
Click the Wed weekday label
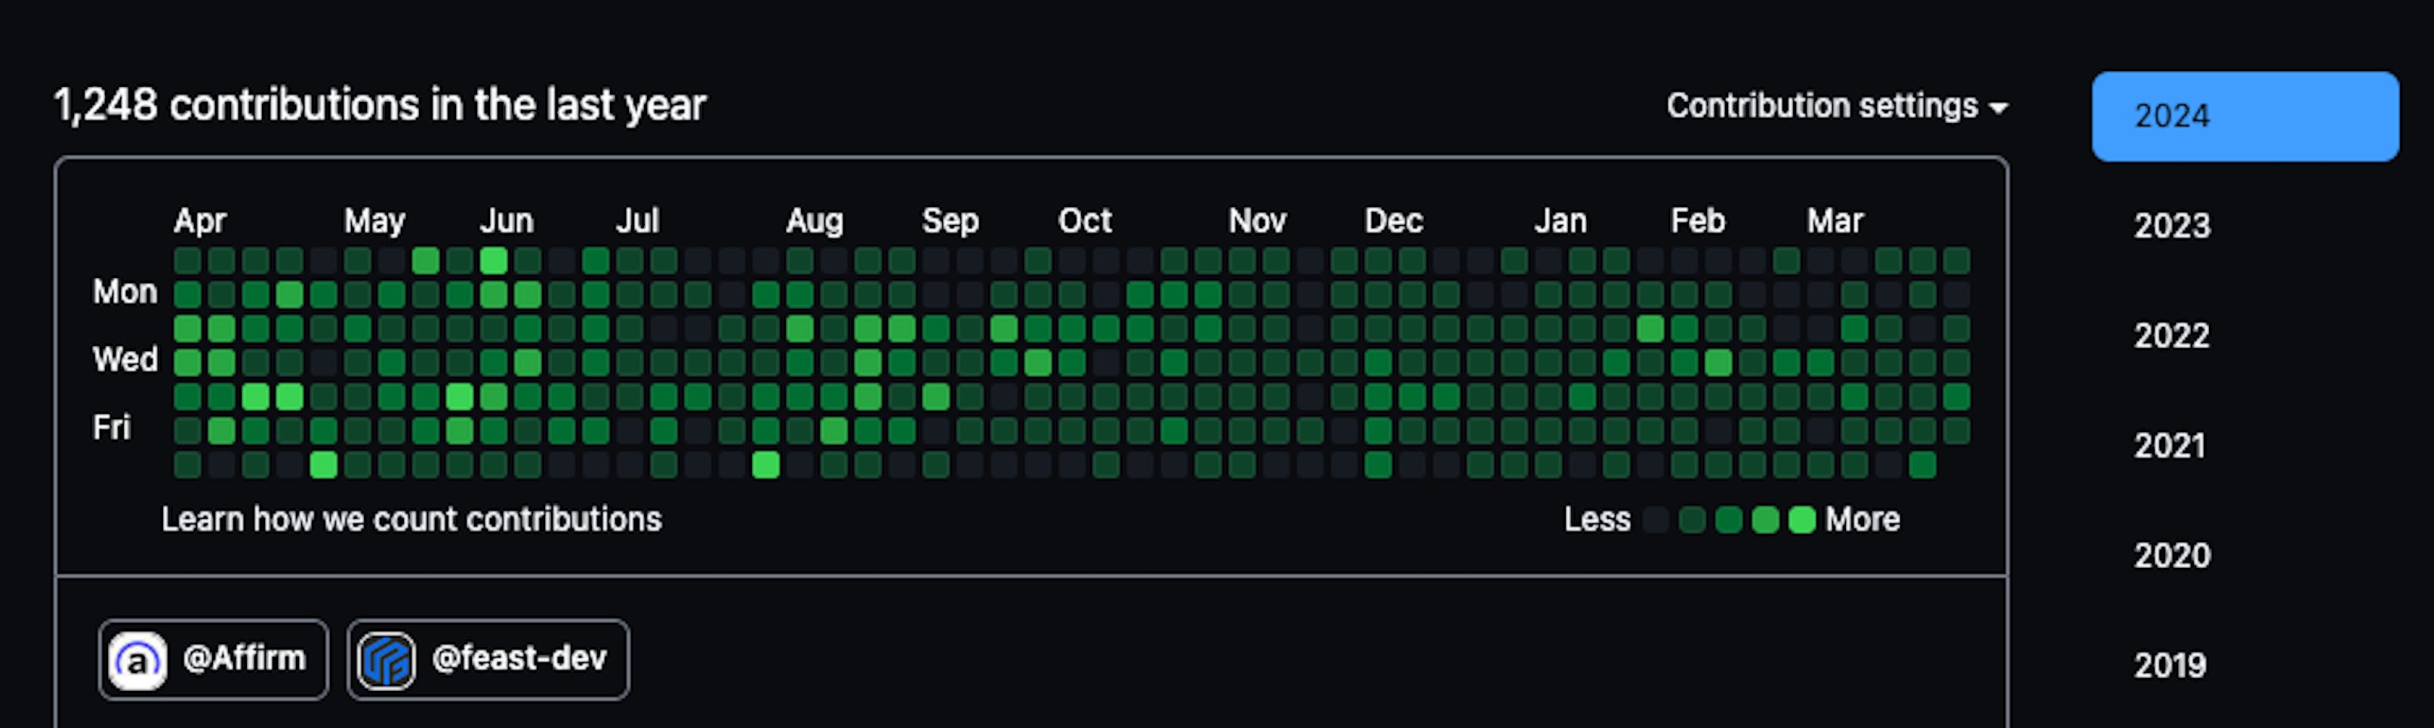pos(125,360)
